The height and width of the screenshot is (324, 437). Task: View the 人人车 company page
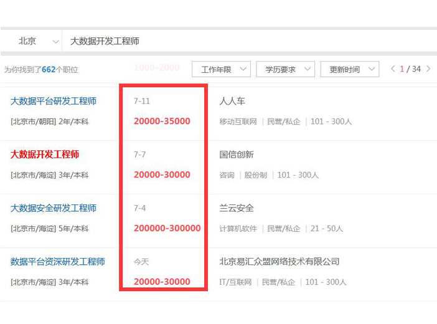point(232,101)
